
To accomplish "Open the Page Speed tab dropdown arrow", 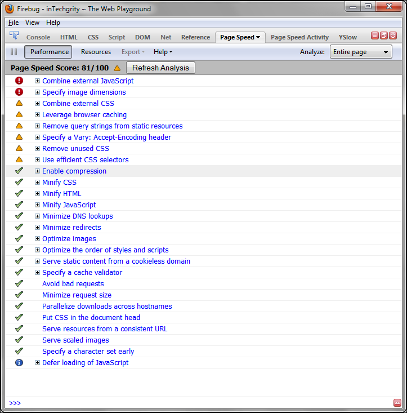I will pyautogui.click(x=258, y=37).
